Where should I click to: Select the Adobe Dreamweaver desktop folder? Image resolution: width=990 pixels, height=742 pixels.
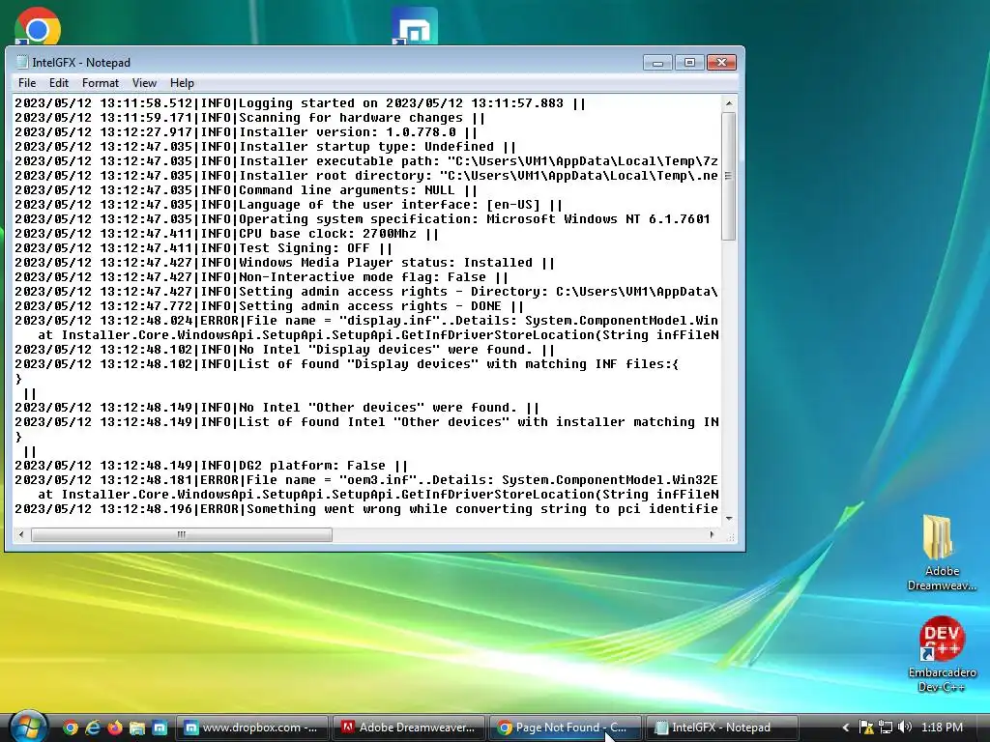[x=942, y=553]
